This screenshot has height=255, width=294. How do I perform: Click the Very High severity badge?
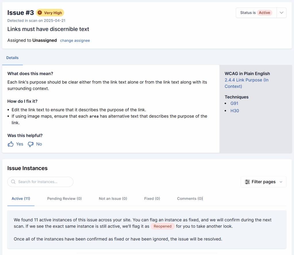[x=50, y=13]
